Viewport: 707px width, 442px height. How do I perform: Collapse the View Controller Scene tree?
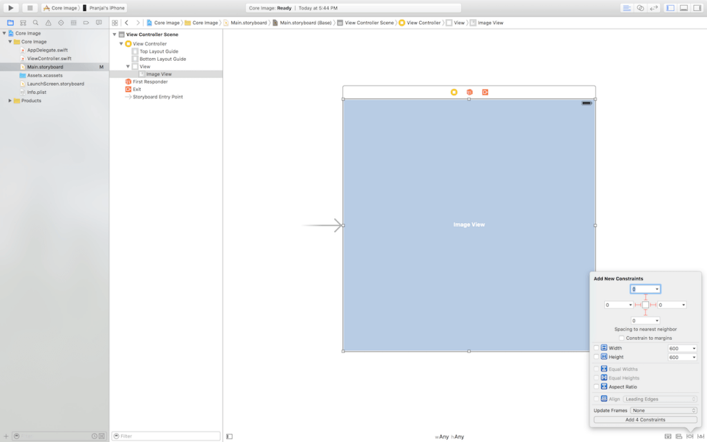pyautogui.click(x=114, y=34)
